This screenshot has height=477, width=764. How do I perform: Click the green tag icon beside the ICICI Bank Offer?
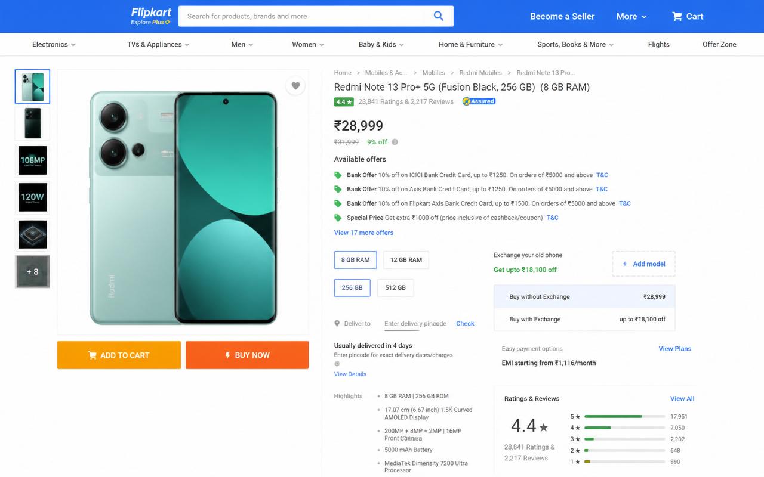(x=338, y=175)
